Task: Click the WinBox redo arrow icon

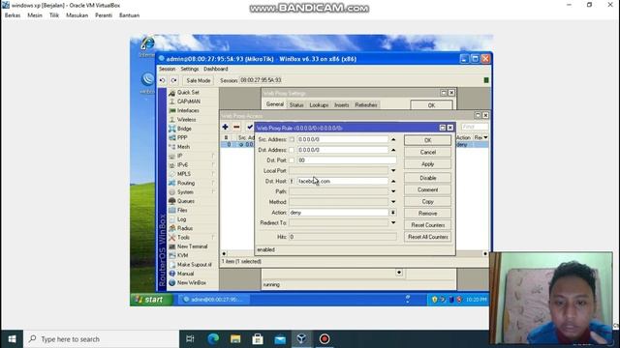Action: [174, 80]
